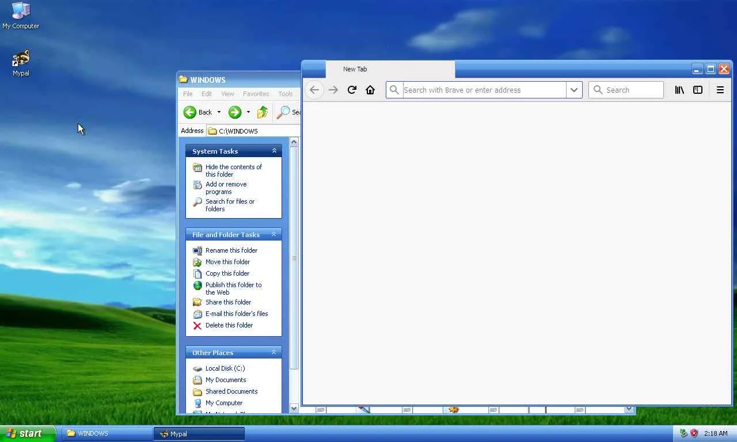This screenshot has width=737, height=442.
Task: Click E-mail this folder's files link
Action: click(x=237, y=314)
